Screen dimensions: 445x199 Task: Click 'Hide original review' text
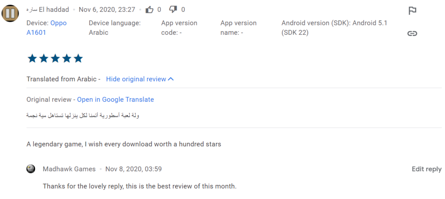[x=136, y=79]
